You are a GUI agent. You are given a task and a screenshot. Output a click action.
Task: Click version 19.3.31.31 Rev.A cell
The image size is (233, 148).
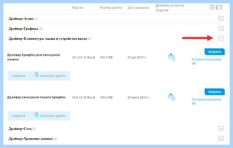tap(83, 57)
